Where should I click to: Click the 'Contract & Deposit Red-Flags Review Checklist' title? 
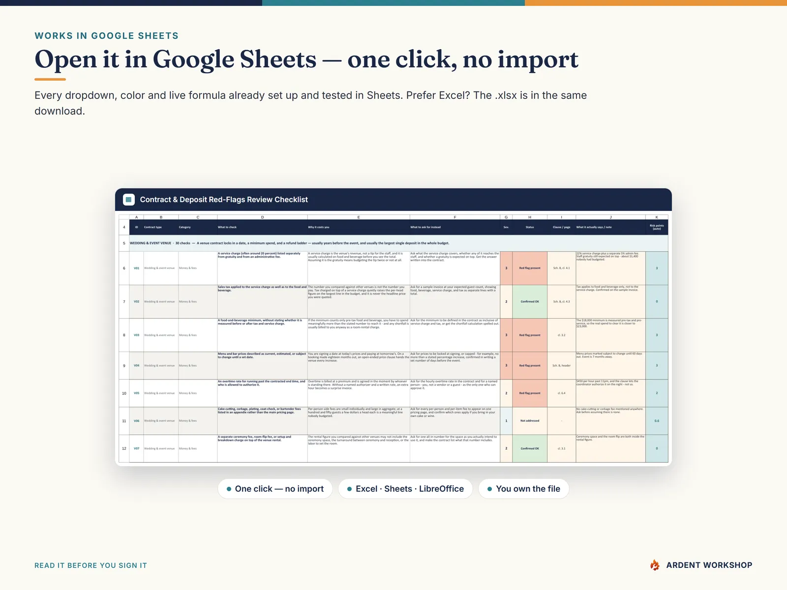[224, 200]
